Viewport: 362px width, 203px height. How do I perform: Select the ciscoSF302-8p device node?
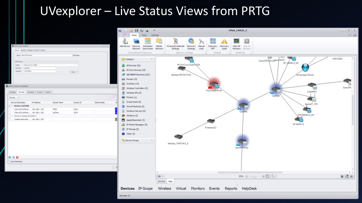(242, 141)
